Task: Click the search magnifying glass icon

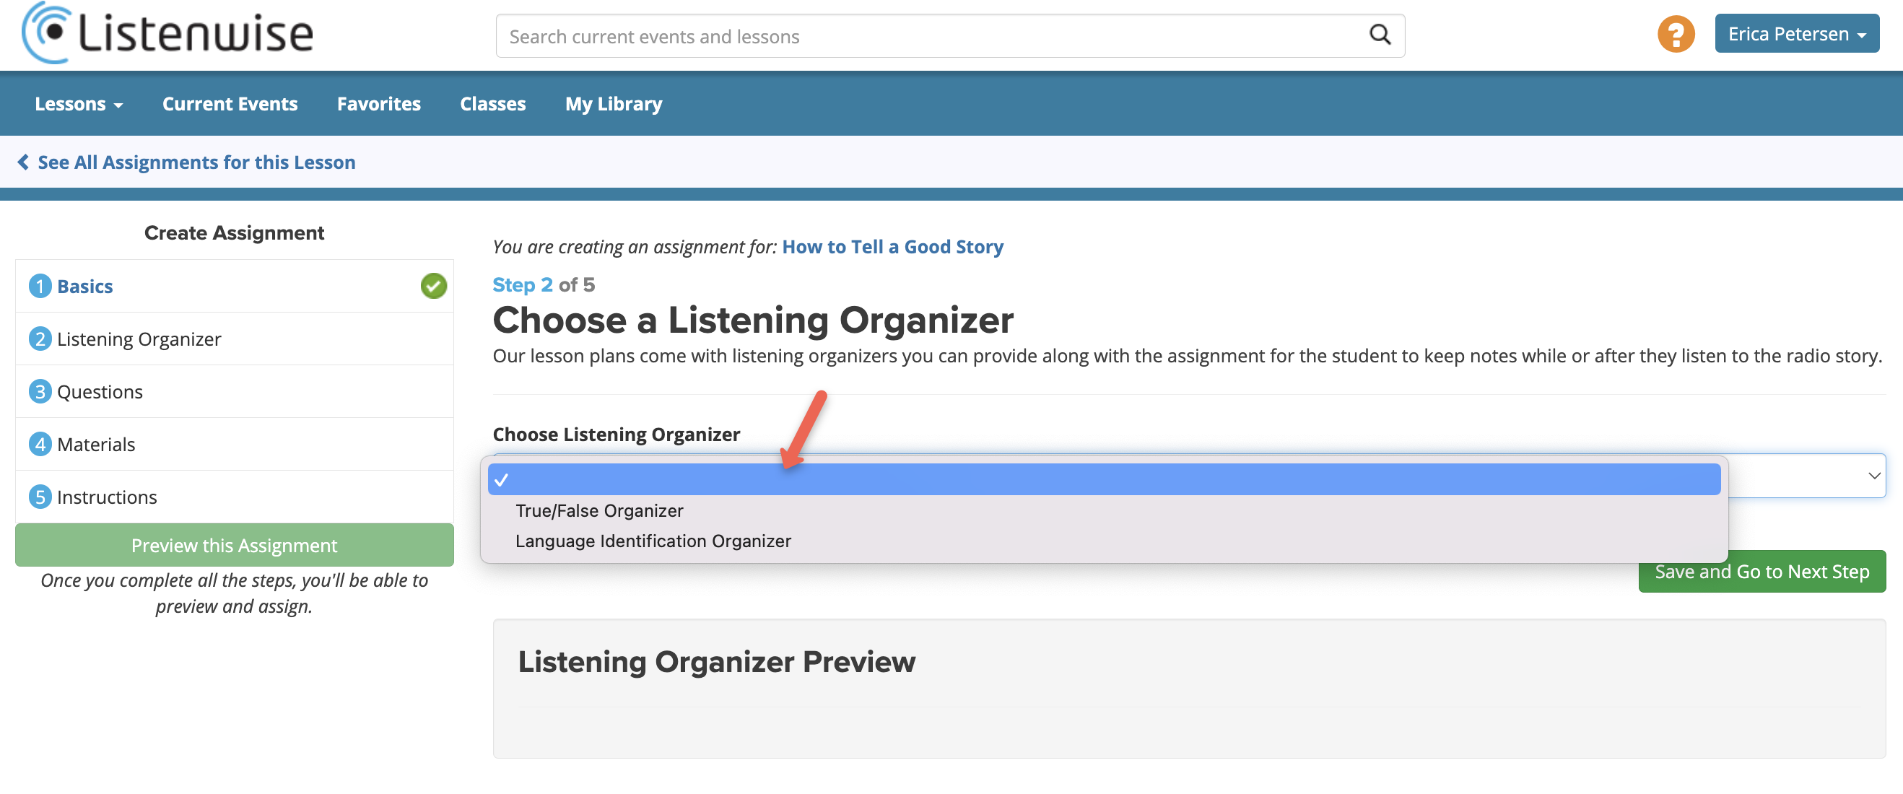Action: point(1379,35)
